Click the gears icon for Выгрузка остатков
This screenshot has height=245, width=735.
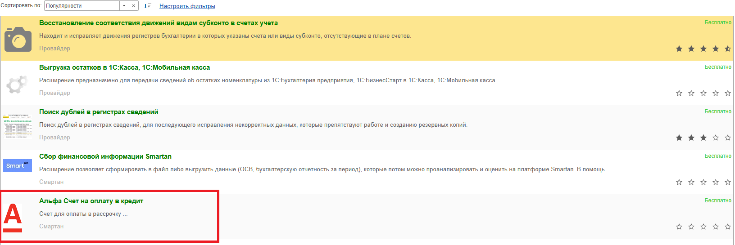click(x=17, y=84)
